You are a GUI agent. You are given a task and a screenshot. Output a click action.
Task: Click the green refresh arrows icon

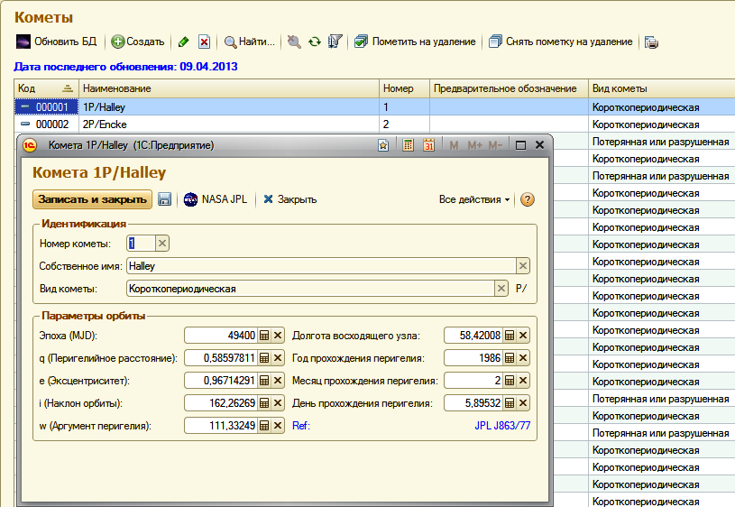(x=315, y=41)
